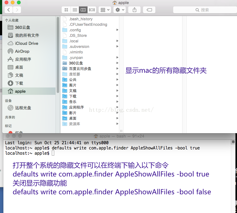Screen dimensions: 237x213
Task: Click the Share toolbar button
Action: 134,10
